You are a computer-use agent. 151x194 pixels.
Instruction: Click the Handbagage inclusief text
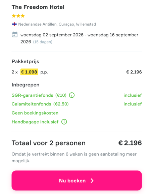[x=35, y=122]
